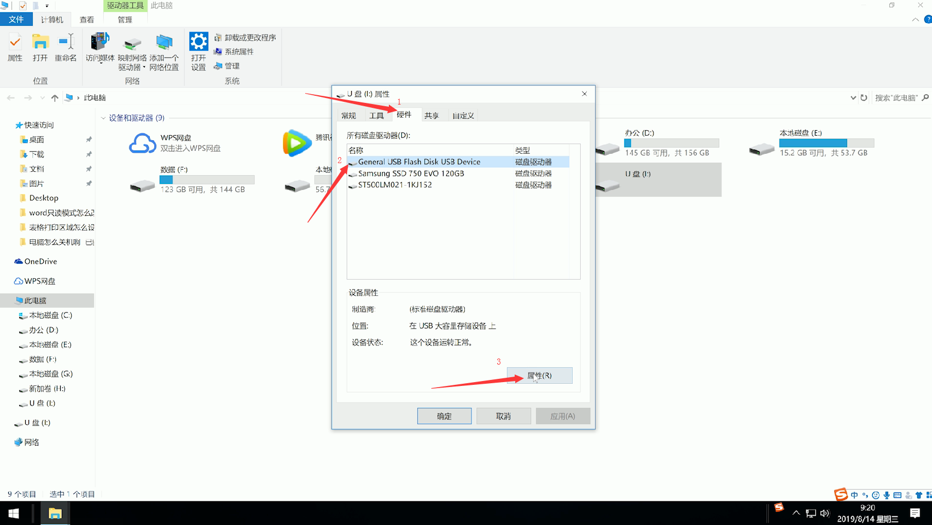The height and width of the screenshot is (525, 932).
Task: Open 下载 in the navigation pane
Action: [32, 154]
